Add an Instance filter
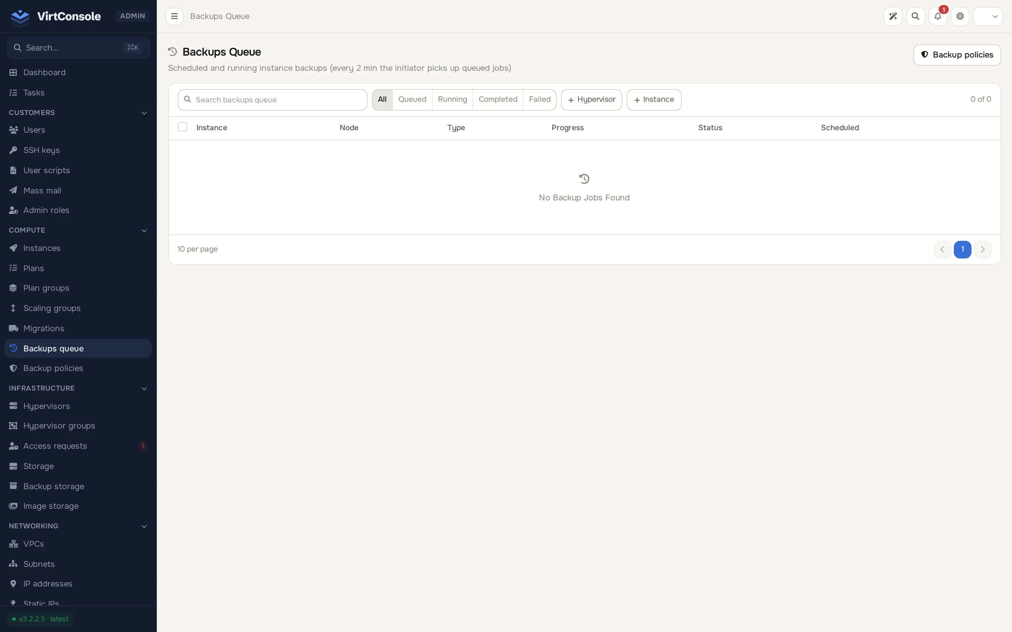 (x=654, y=100)
